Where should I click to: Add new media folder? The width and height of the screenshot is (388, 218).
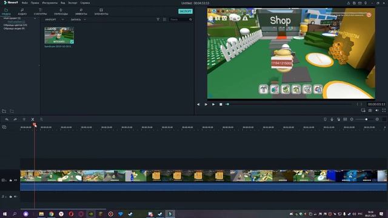tap(4, 111)
